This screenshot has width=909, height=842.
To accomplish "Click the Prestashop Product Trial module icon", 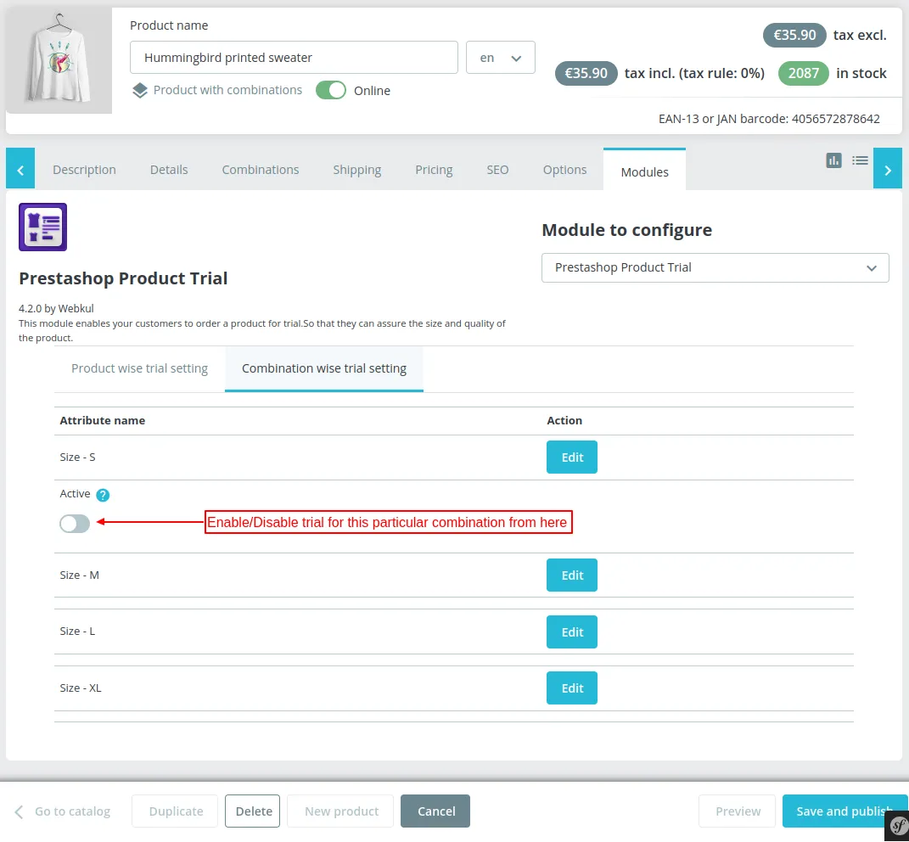I will click(42, 227).
